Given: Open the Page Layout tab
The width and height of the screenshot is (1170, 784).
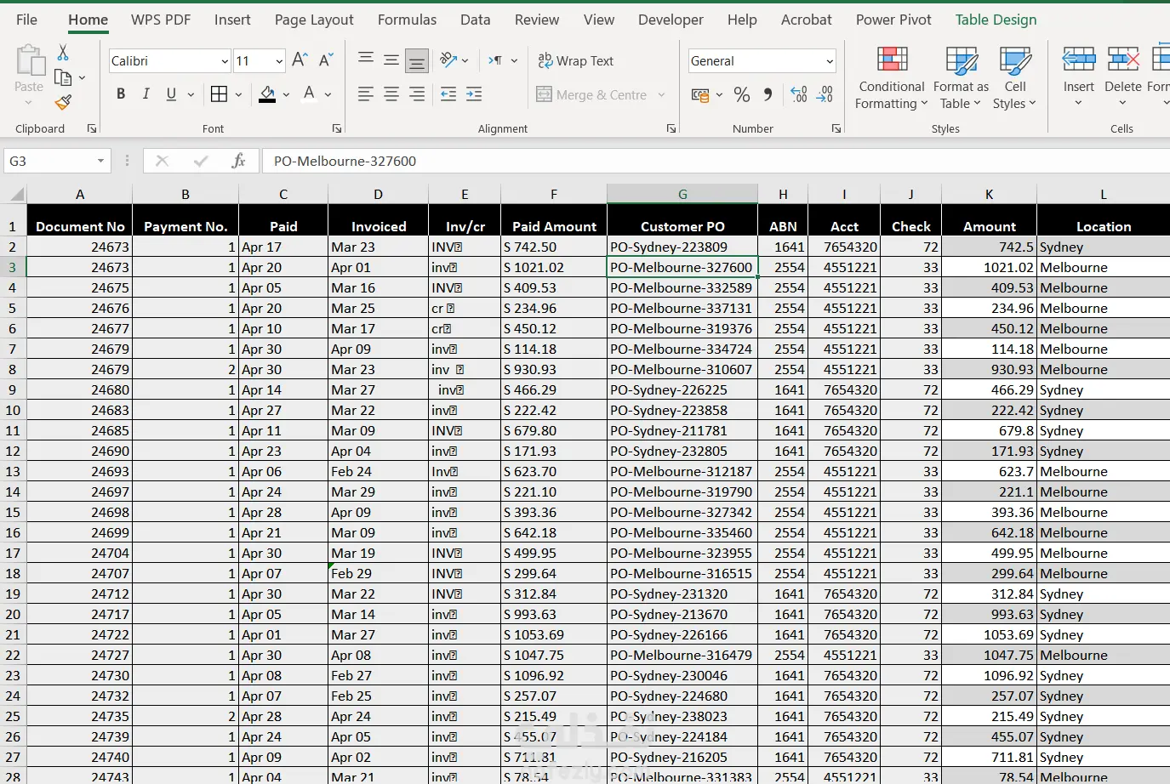Looking at the screenshot, I should pyautogui.click(x=313, y=20).
